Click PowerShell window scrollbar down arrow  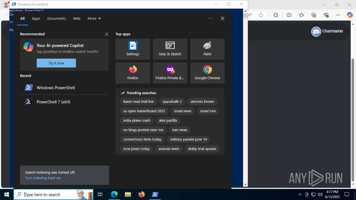point(245,184)
